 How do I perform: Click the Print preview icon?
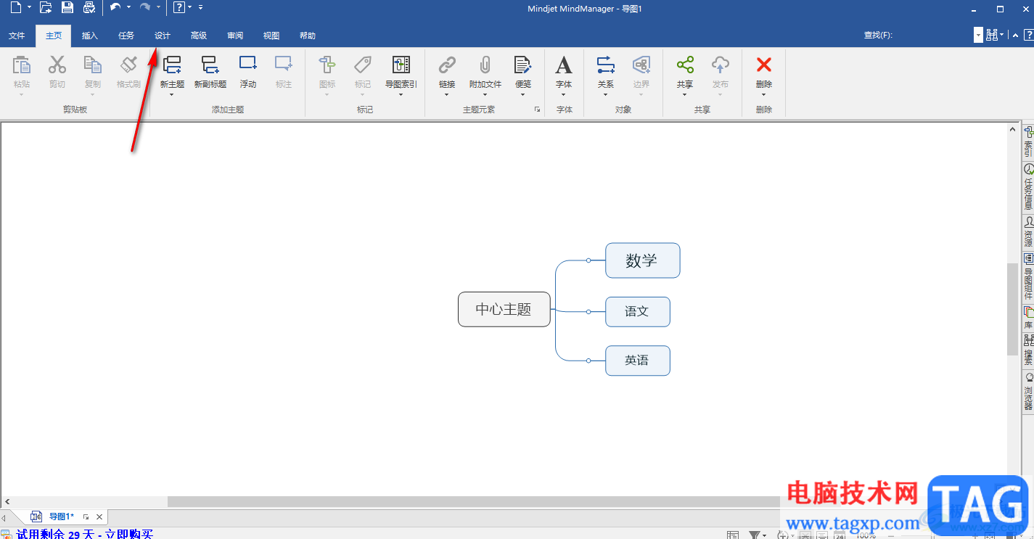pos(89,8)
